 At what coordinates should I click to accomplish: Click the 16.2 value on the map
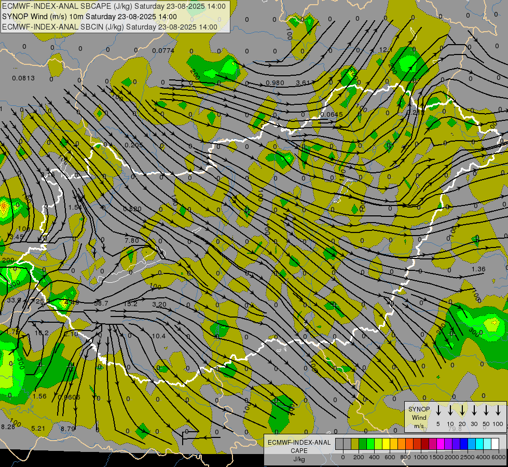(x=42, y=333)
